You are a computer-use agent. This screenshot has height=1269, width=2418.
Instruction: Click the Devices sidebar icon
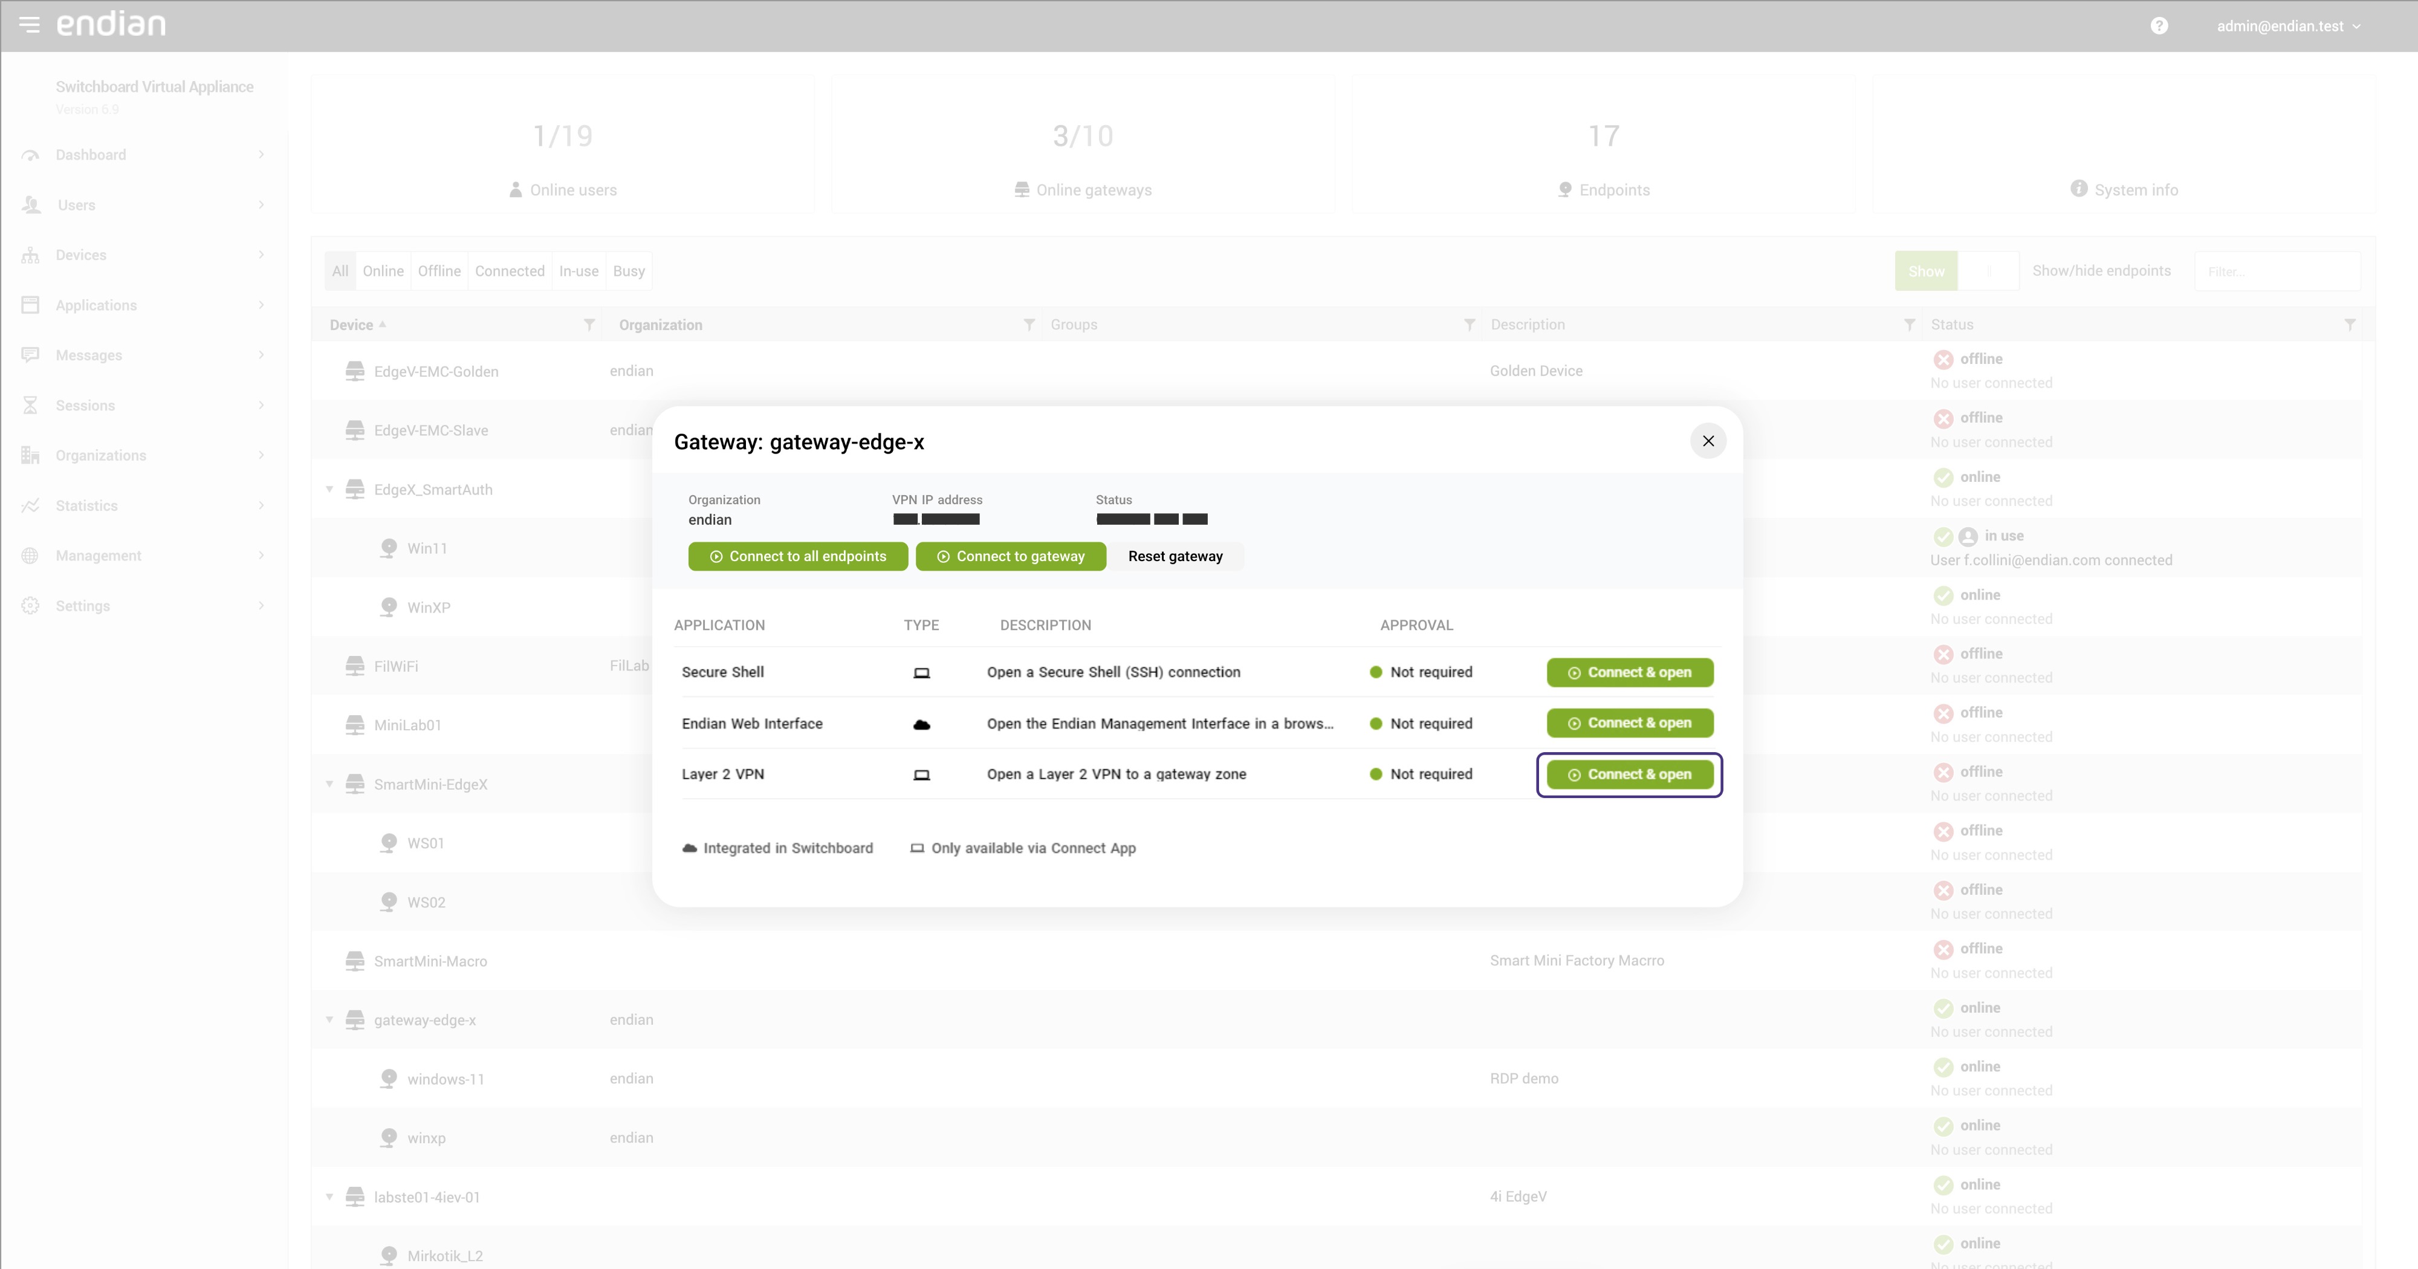pos(30,255)
